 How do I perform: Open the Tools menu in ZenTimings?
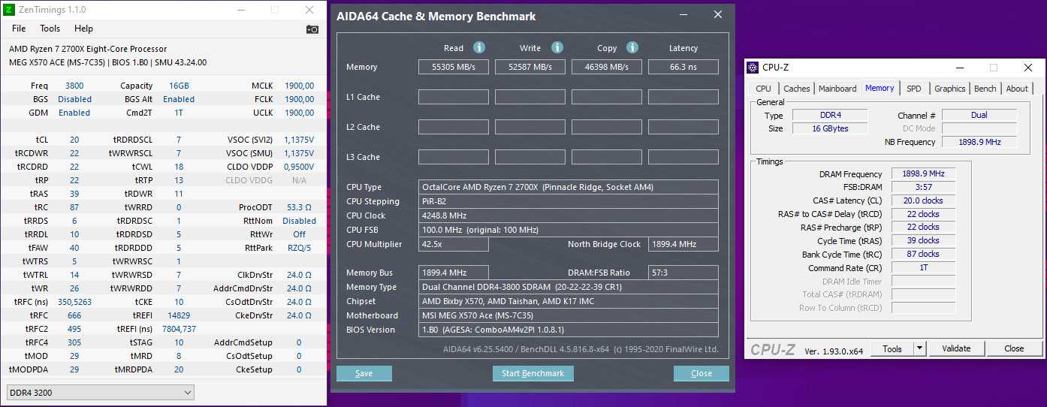click(50, 29)
